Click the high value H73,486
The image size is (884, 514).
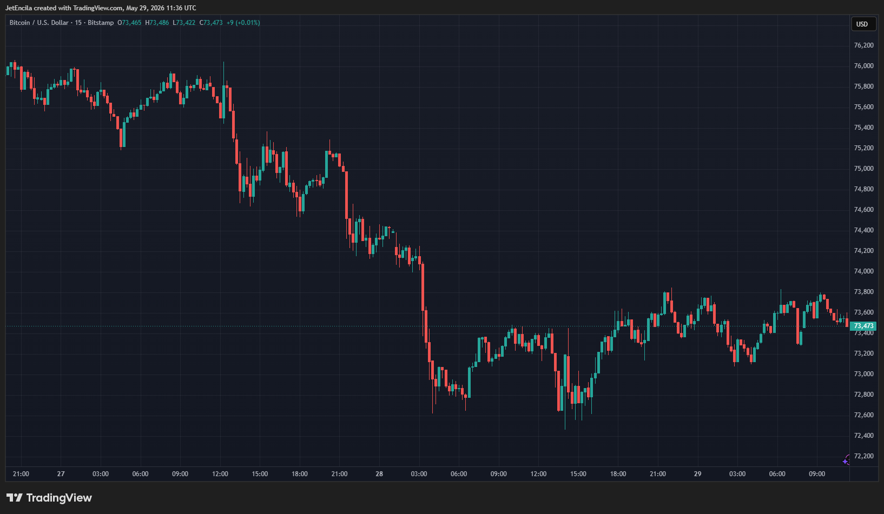[x=157, y=23]
